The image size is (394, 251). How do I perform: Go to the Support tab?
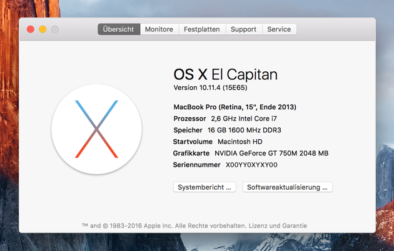(244, 29)
